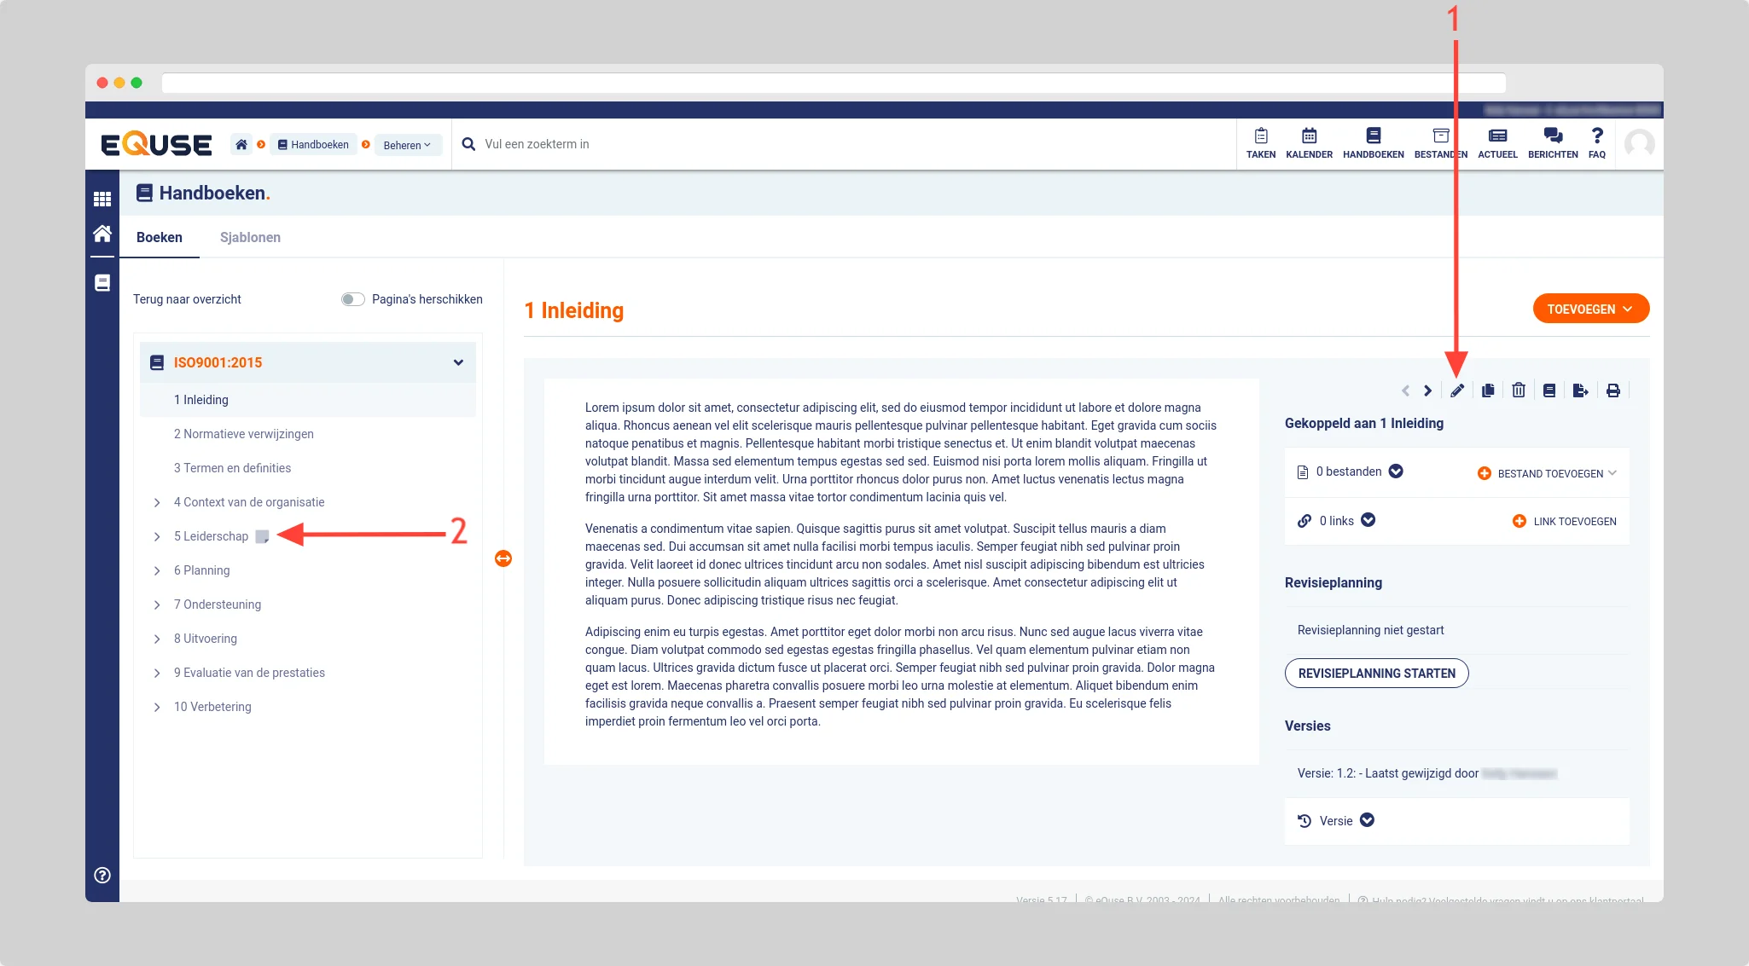Open the Beheren breadcrumb dropdown

[x=407, y=145]
